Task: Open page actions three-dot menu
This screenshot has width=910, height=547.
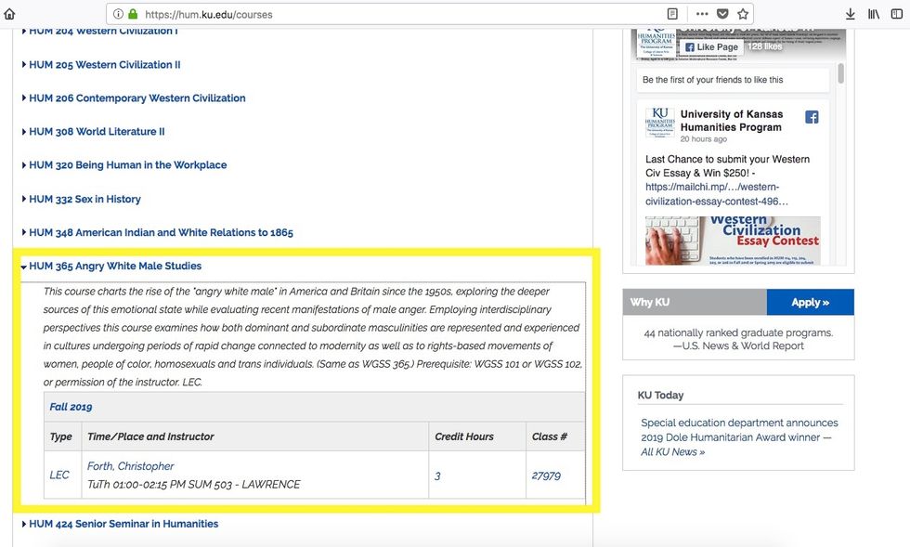Action: [701, 14]
